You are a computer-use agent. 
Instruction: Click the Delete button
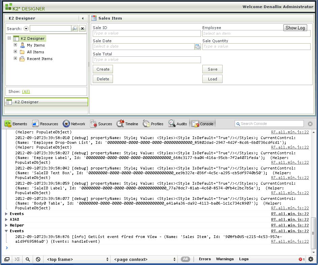(103, 79)
